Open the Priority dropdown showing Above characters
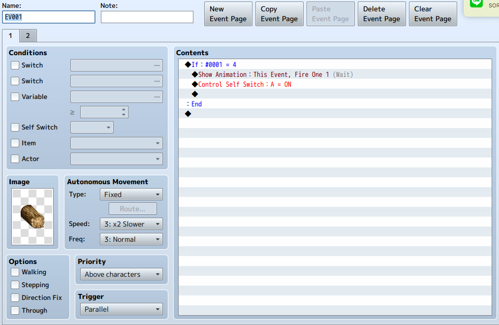 tap(122, 274)
